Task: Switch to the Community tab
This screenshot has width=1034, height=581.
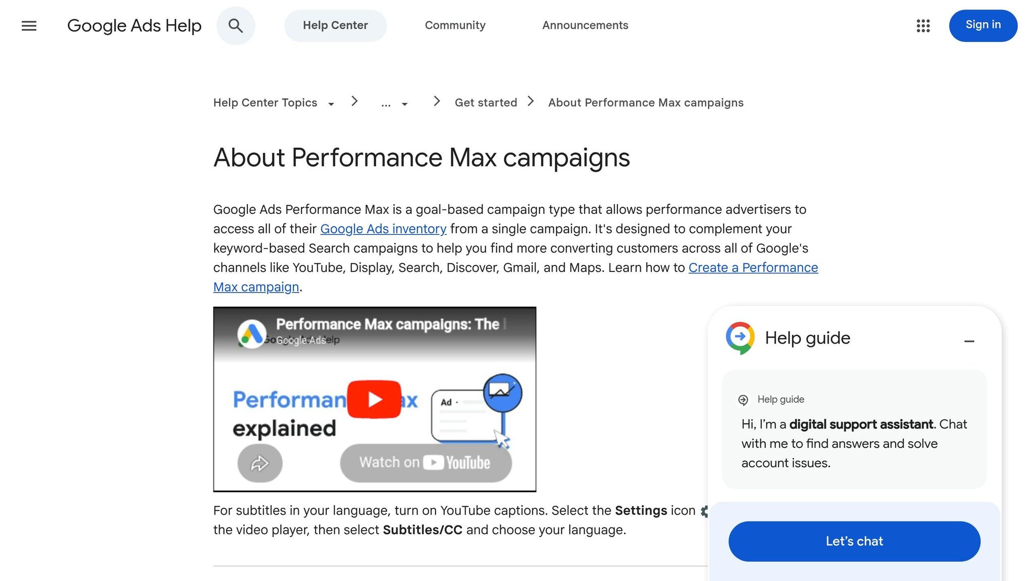Action: pos(455,26)
